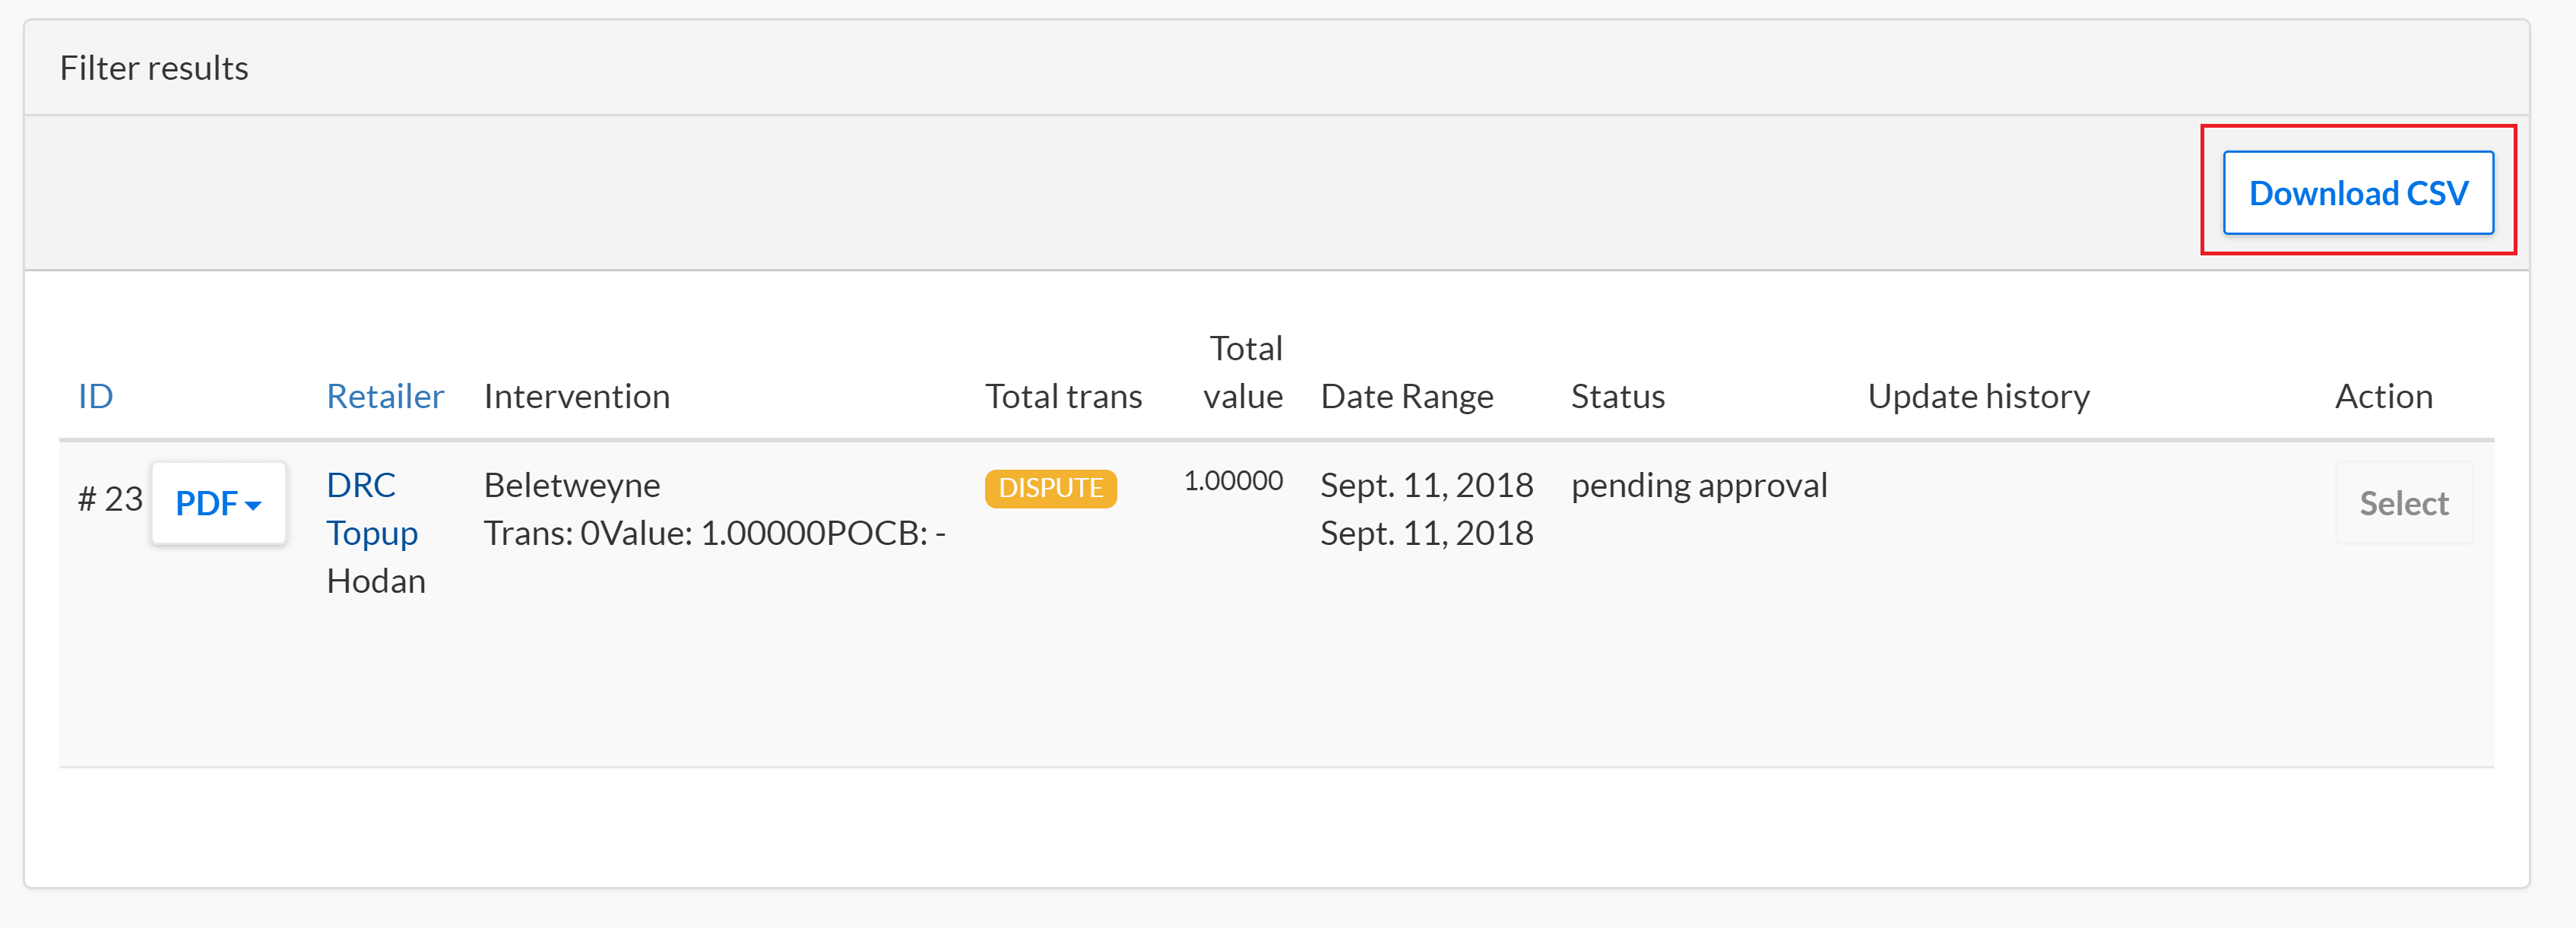Click the Filter results panel heading

(154, 68)
